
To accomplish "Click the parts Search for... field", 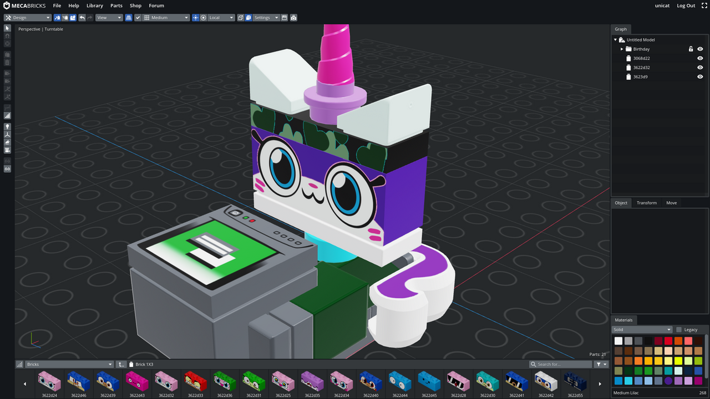I will (x=561, y=364).
